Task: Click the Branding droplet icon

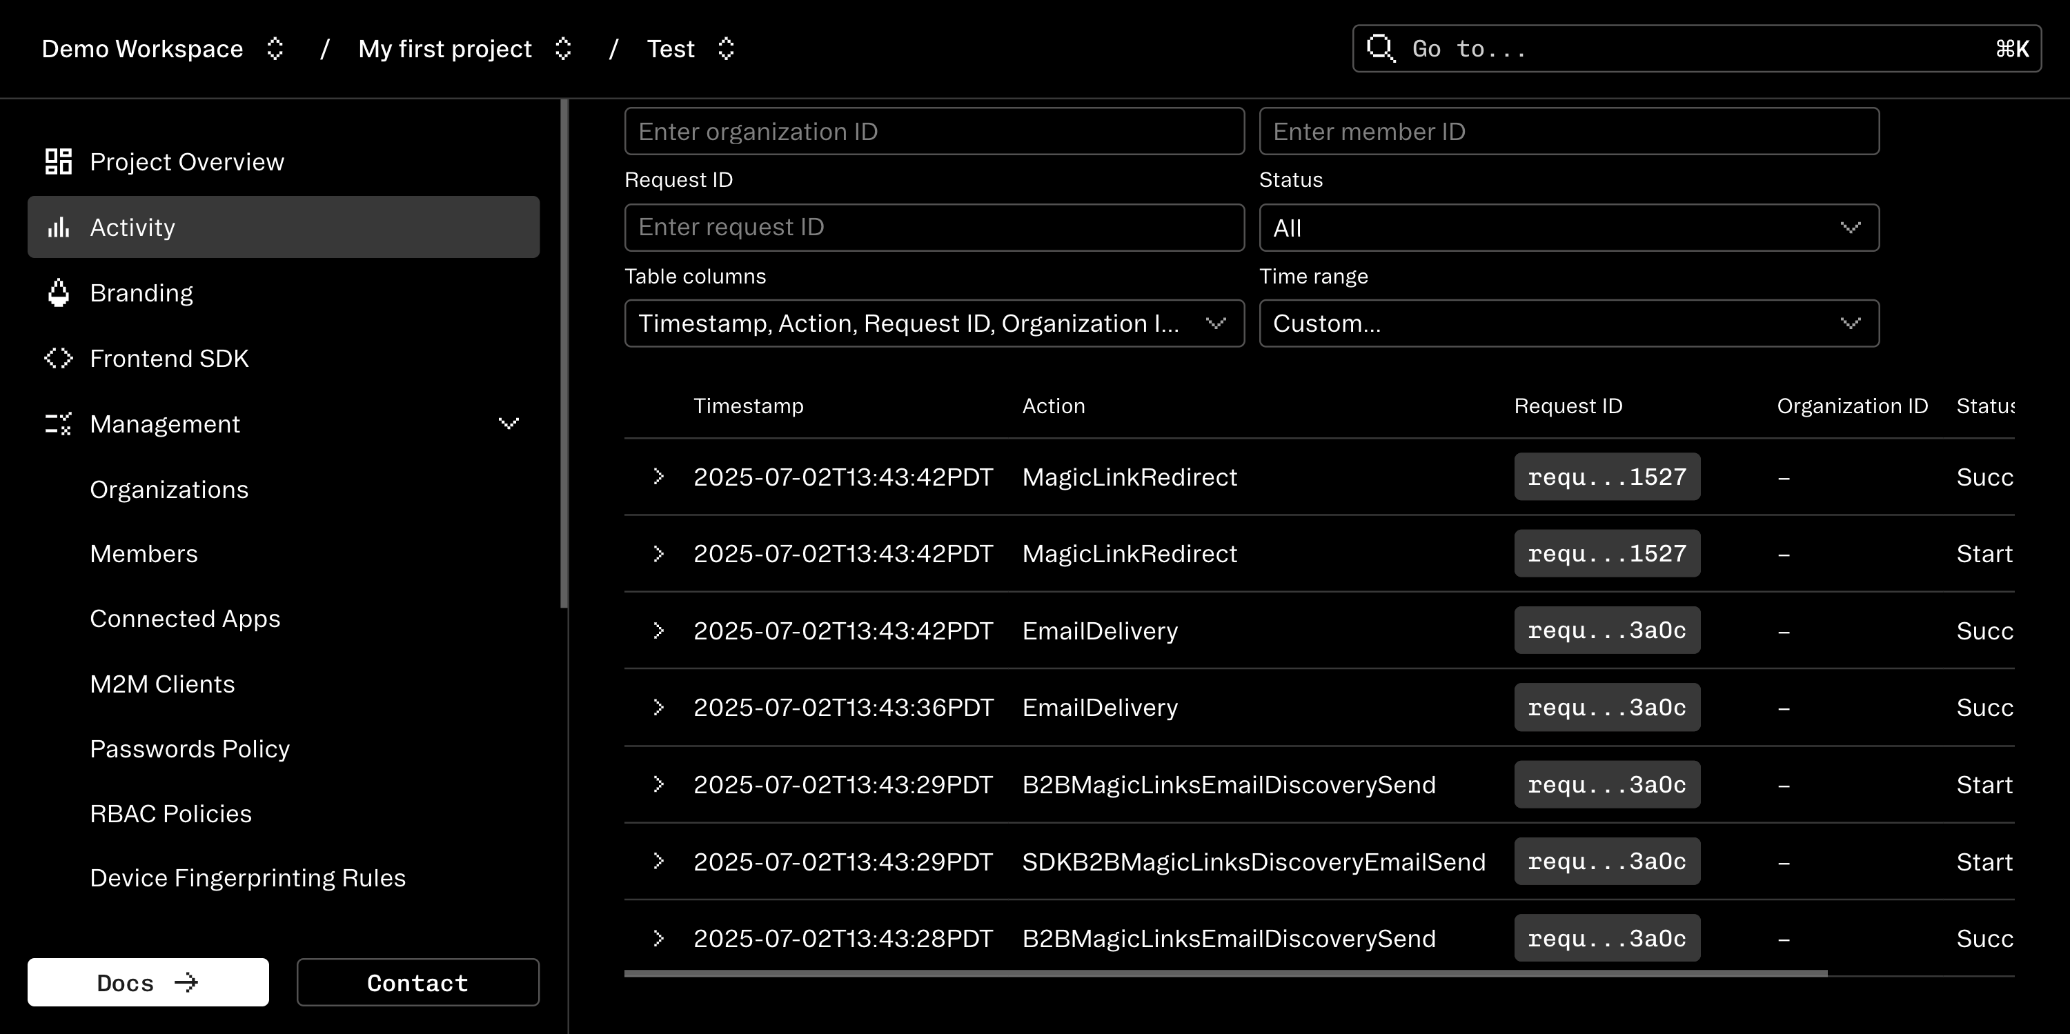Action: coord(58,292)
